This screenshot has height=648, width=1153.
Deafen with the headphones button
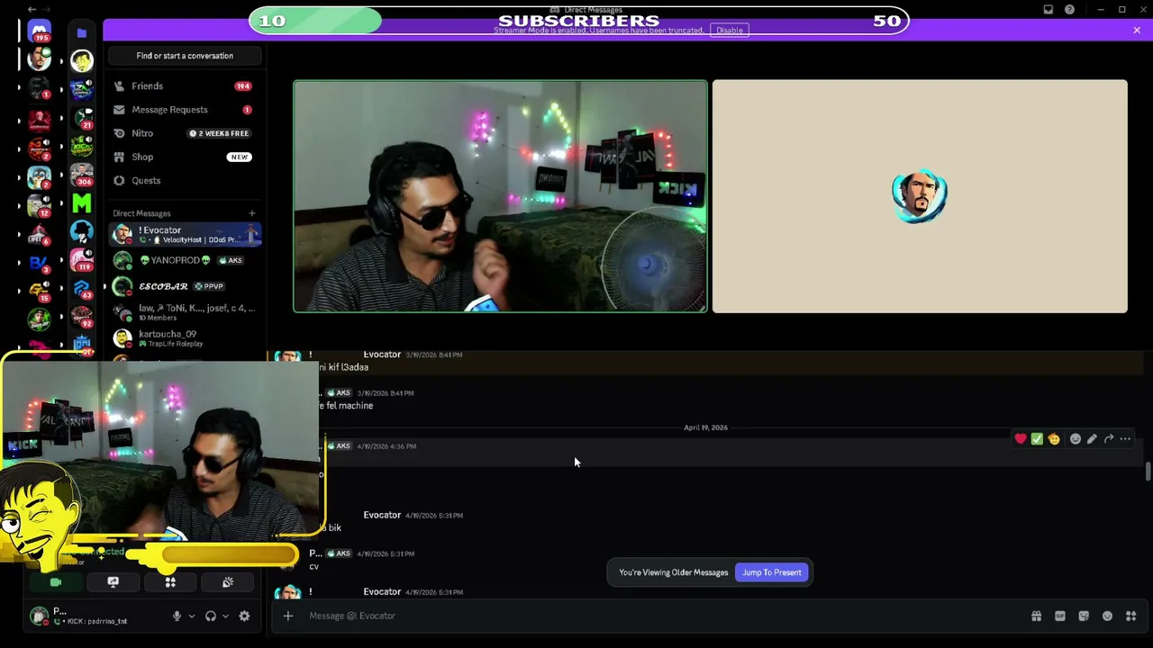[210, 616]
